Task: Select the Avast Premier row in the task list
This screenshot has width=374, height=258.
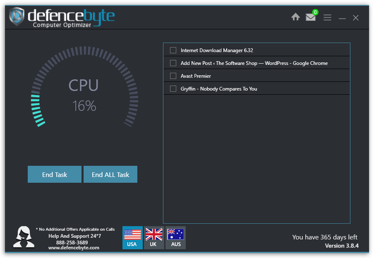Action: (257, 76)
